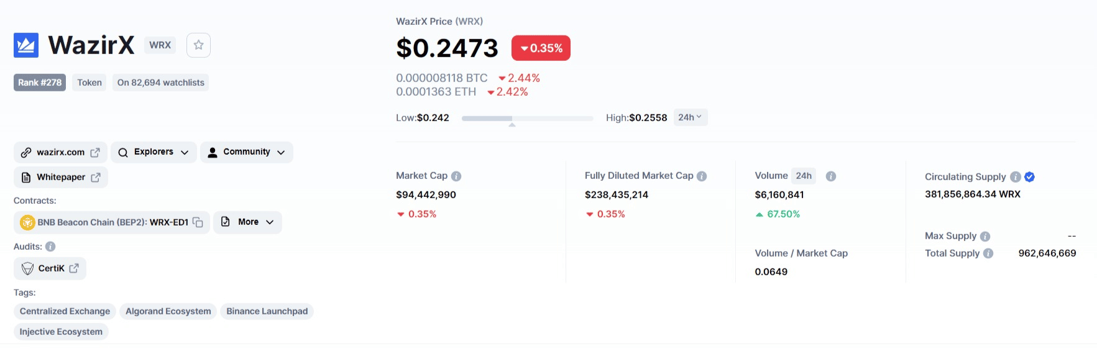Add WazirX to watchlist with star icon

coord(198,45)
